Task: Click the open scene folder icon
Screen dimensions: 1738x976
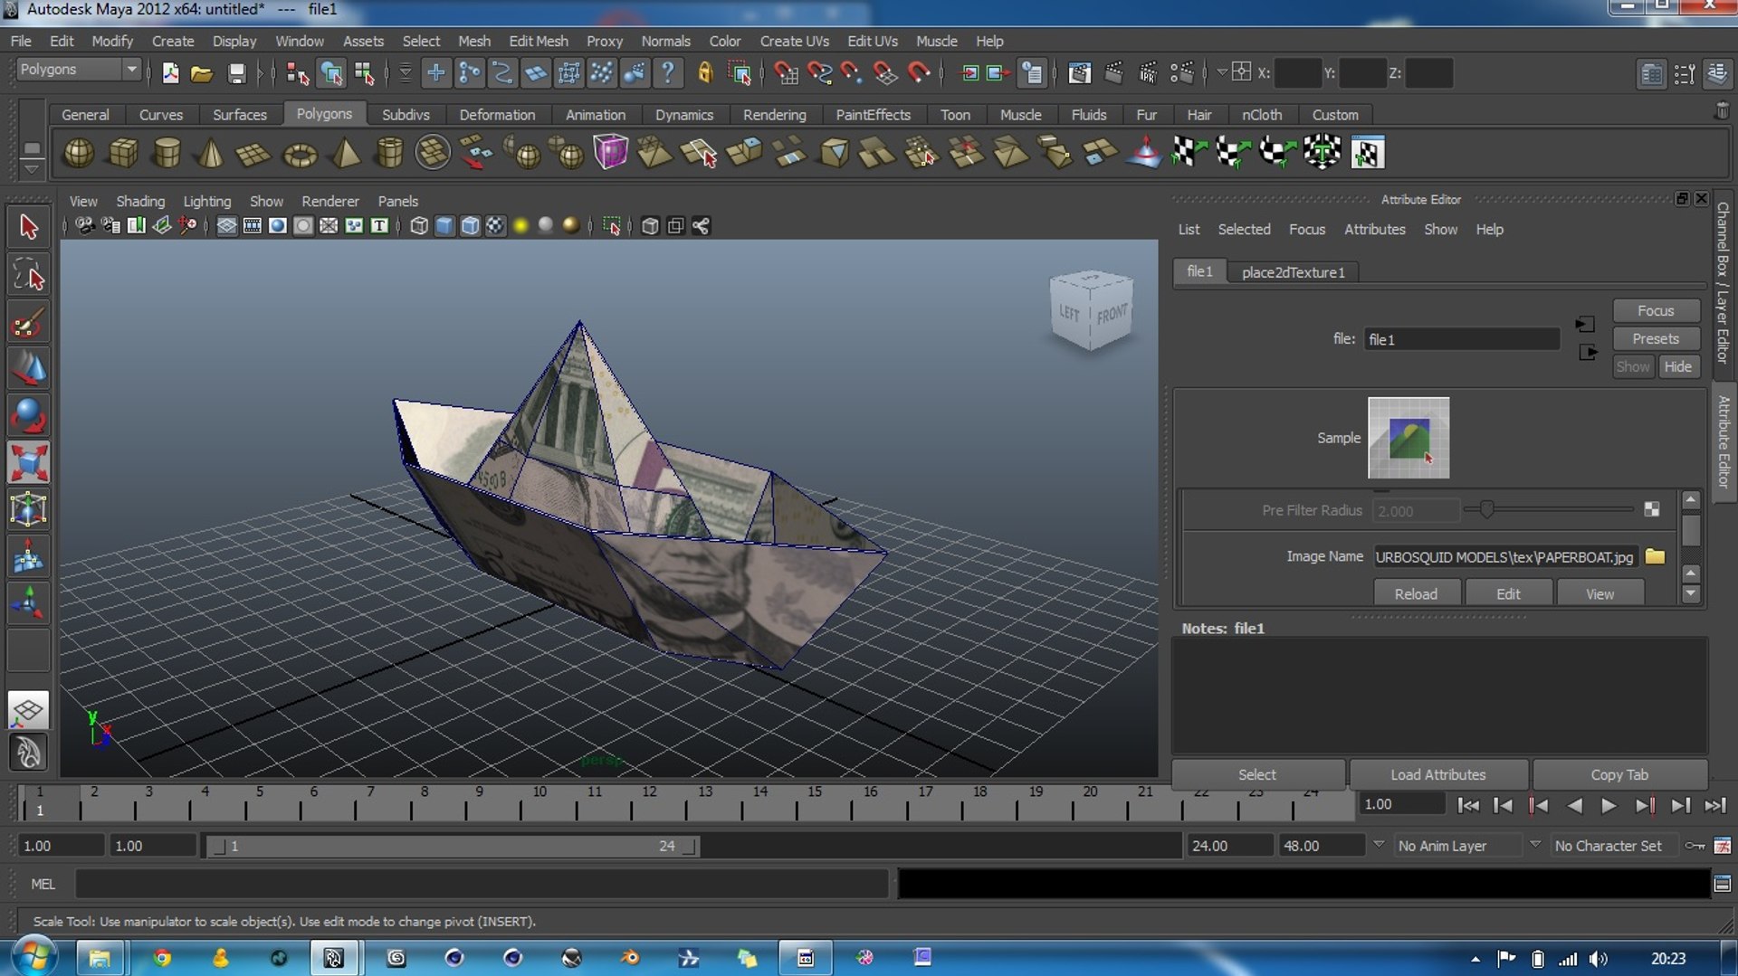Action: tap(202, 73)
